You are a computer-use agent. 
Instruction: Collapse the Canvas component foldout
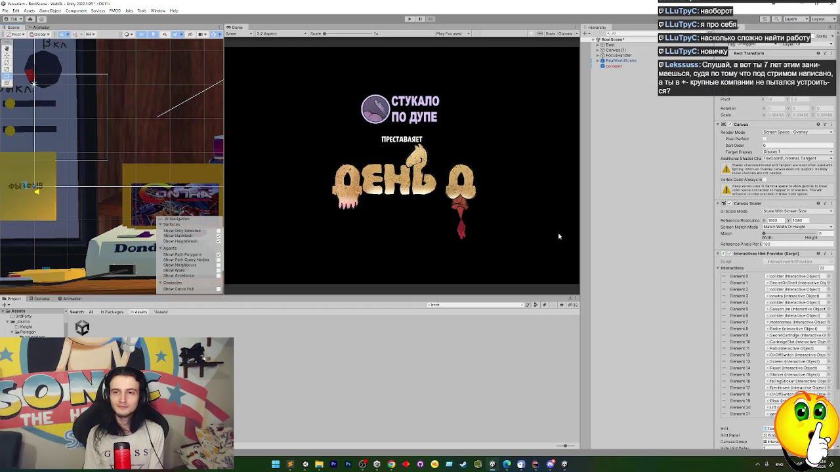719,125
